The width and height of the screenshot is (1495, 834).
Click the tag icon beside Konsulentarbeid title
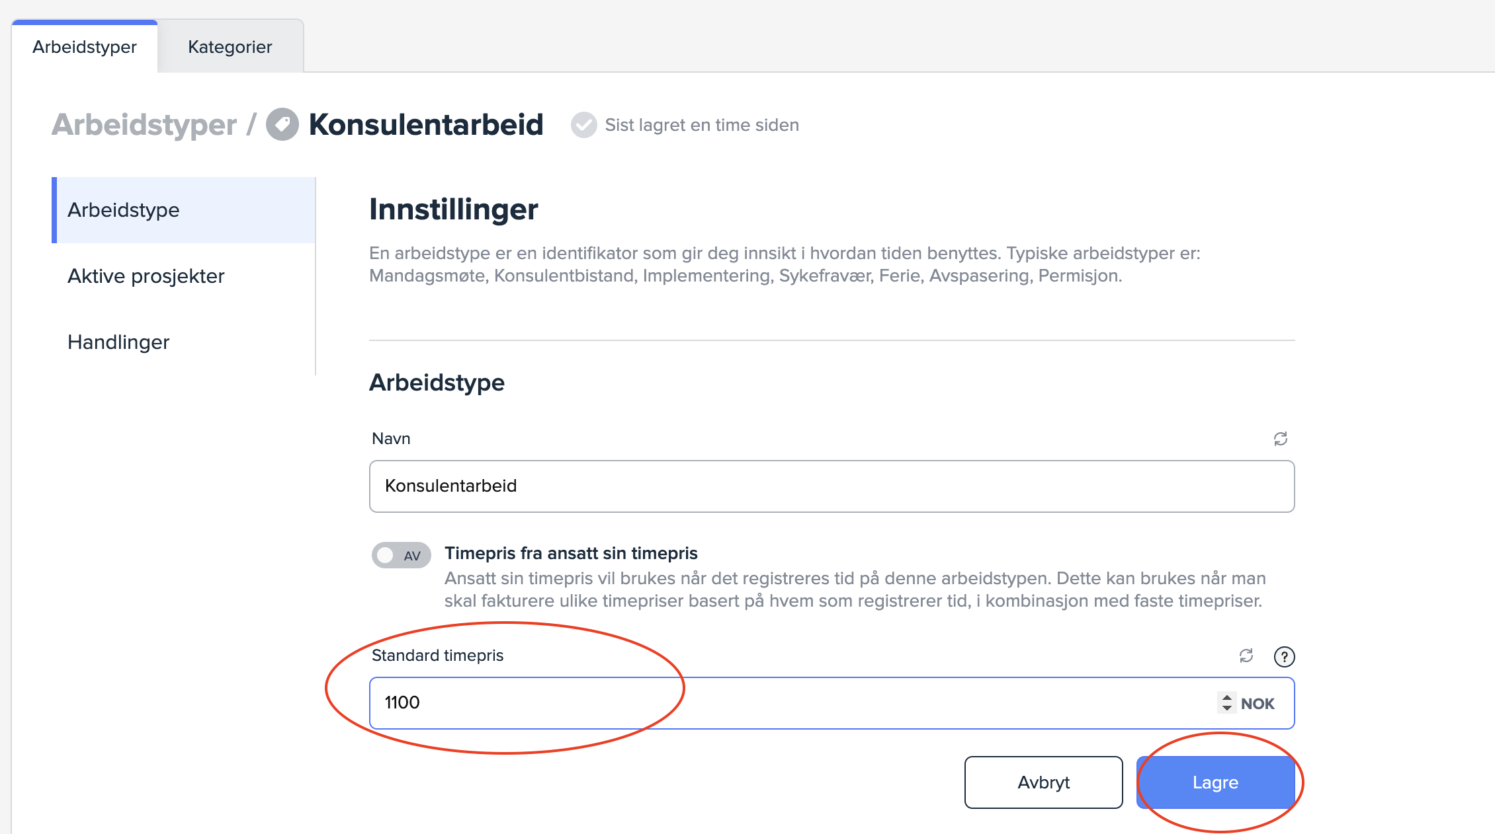[x=282, y=124]
